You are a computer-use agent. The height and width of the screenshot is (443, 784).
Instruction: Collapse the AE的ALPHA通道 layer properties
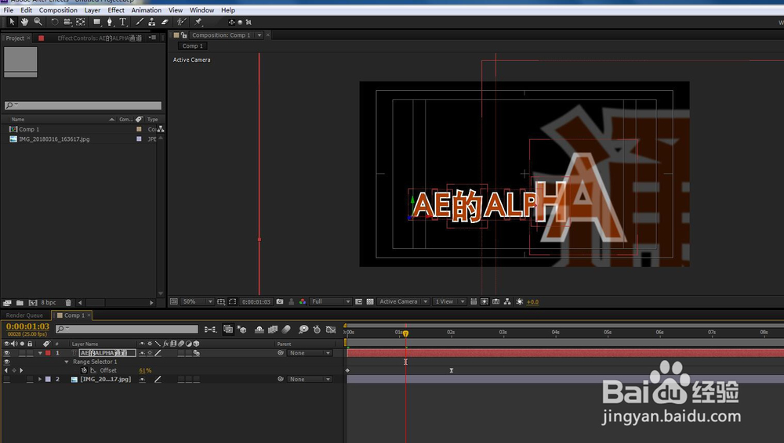pyautogui.click(x=40, y=353)
